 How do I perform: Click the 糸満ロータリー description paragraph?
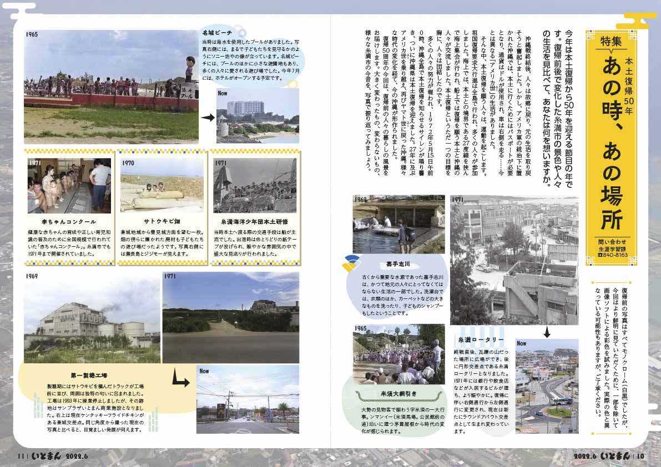[x=481, y=392]
